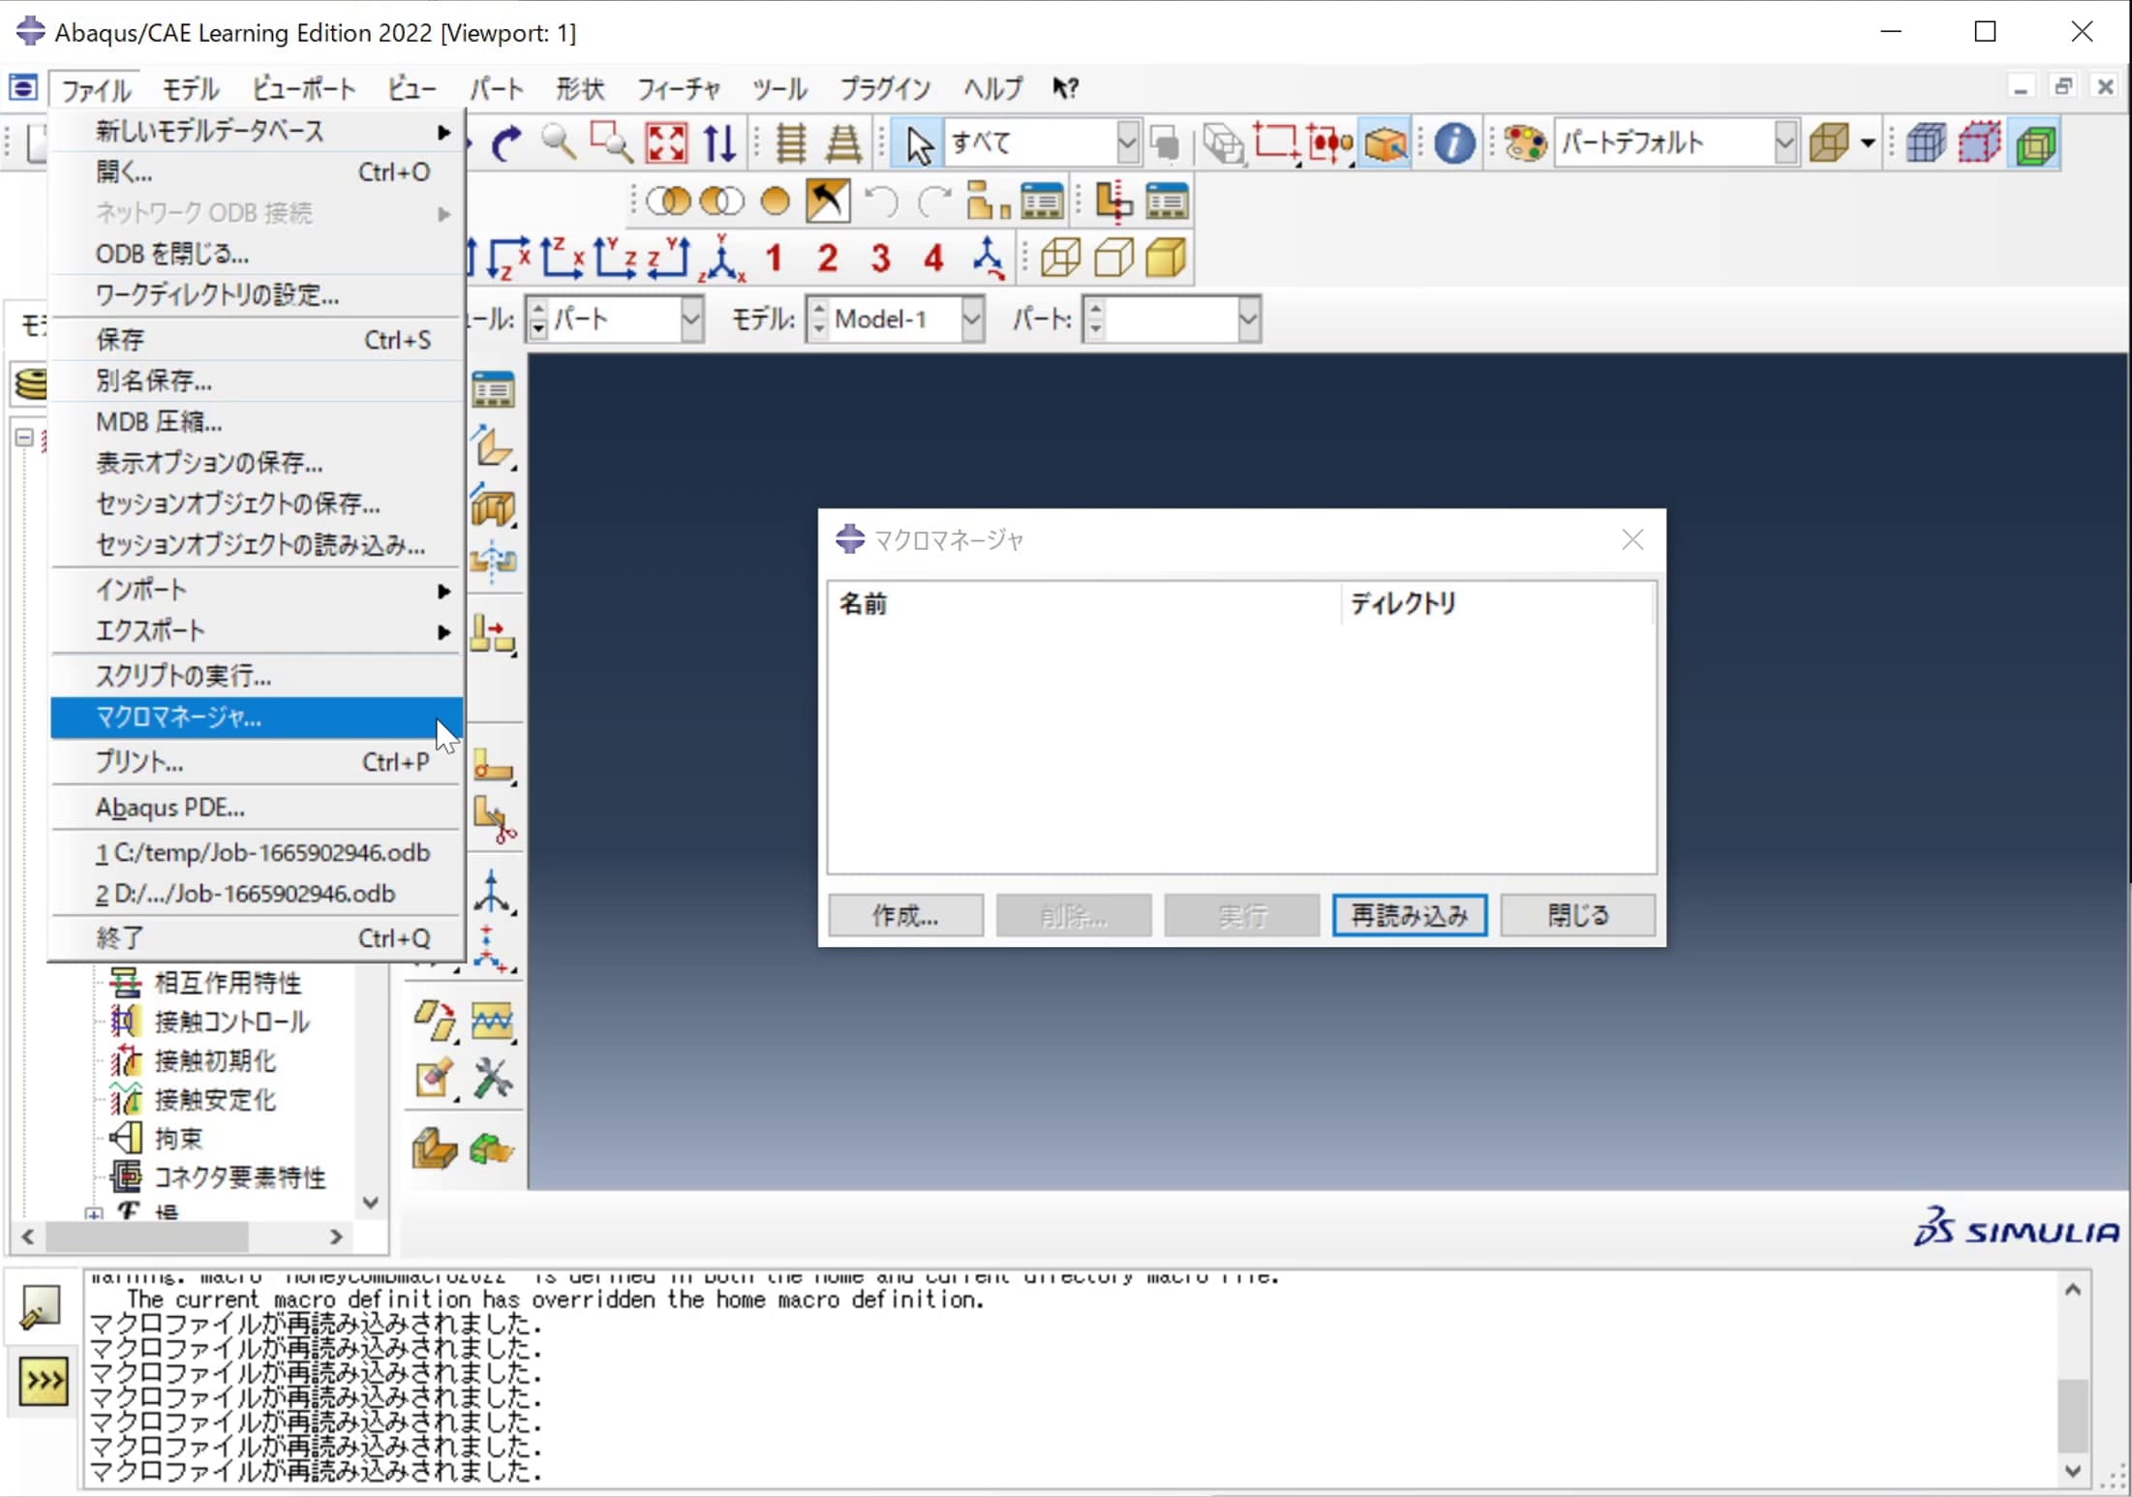Open the すべて selection filter dropdown
Image resolution: width=2132 pixels, height=1497 pixels.
1127,142
